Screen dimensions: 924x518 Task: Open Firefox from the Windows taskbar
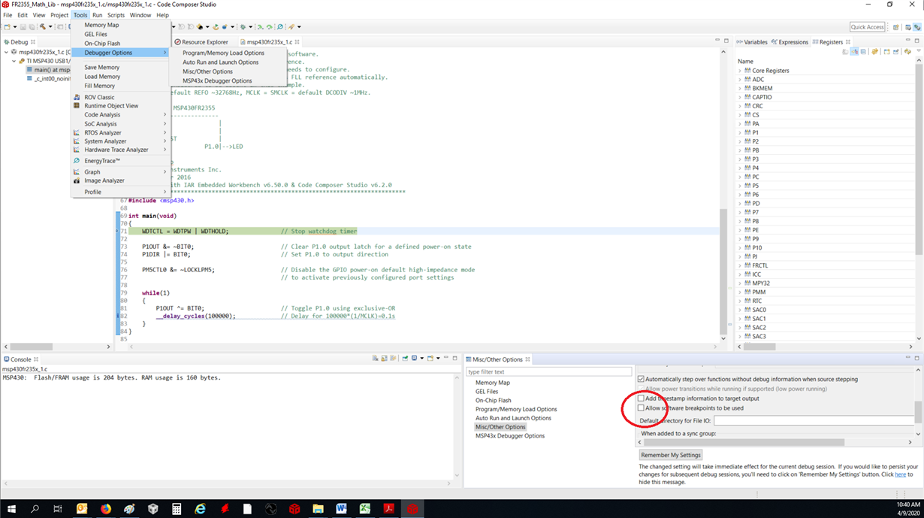click(106, 509)
